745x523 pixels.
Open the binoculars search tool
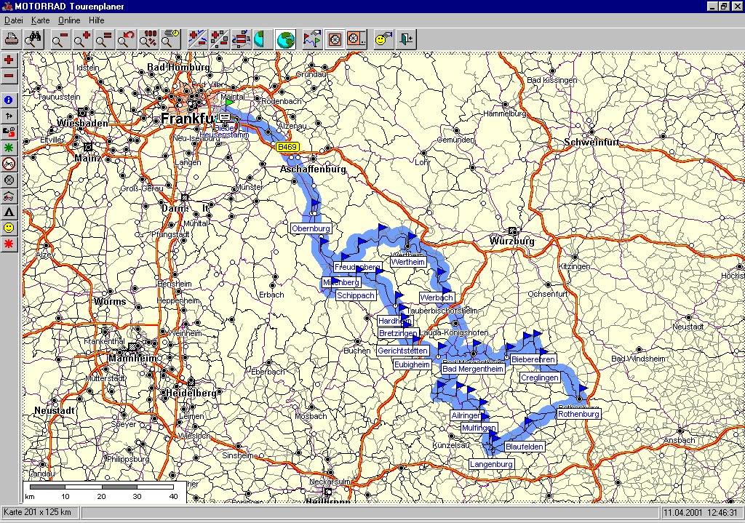33,39
